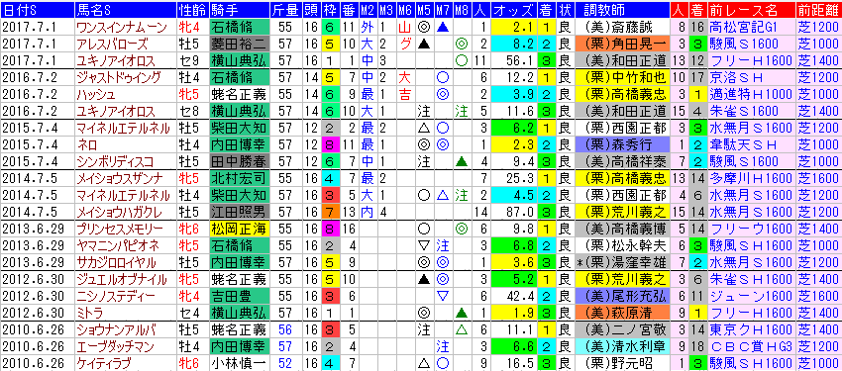Screen dimensions: 842x371
Task: Select horse name ワンスインナムーン
Action: [123, 27]
